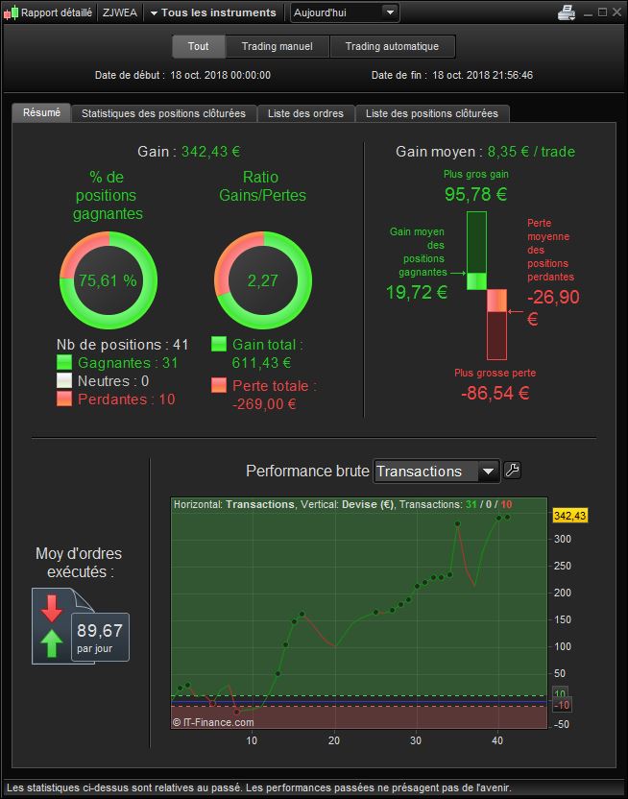
Task: Open chart settings wrench icon
Action: point(512,470)
